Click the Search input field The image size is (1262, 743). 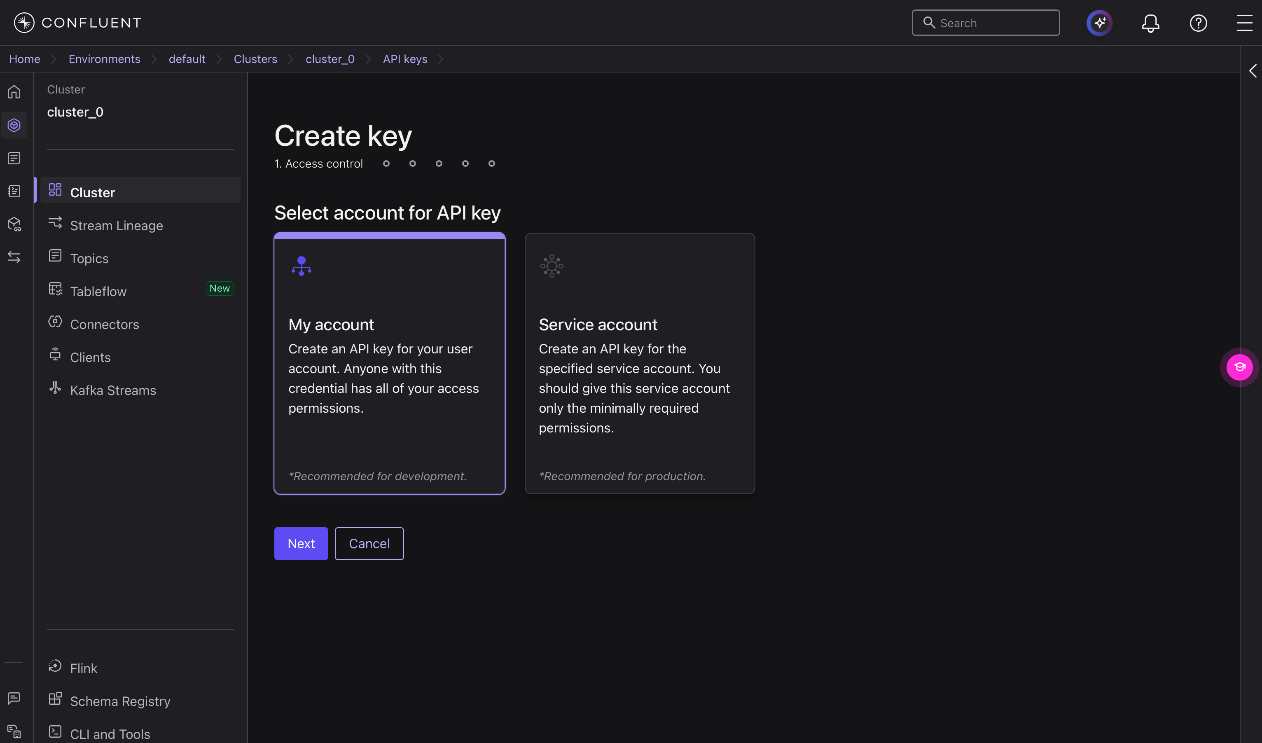point(986,23)
